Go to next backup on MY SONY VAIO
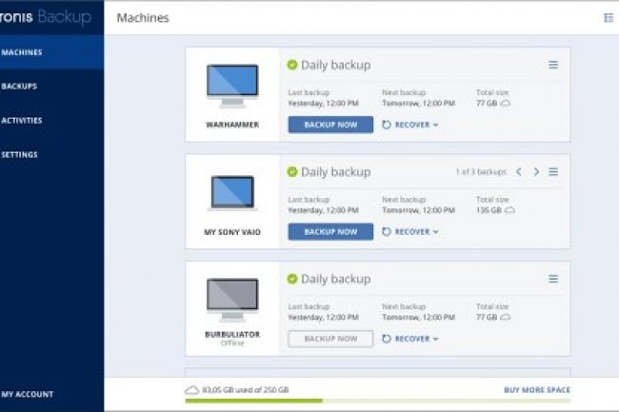The image size is (619, 412). pos(536,172)
